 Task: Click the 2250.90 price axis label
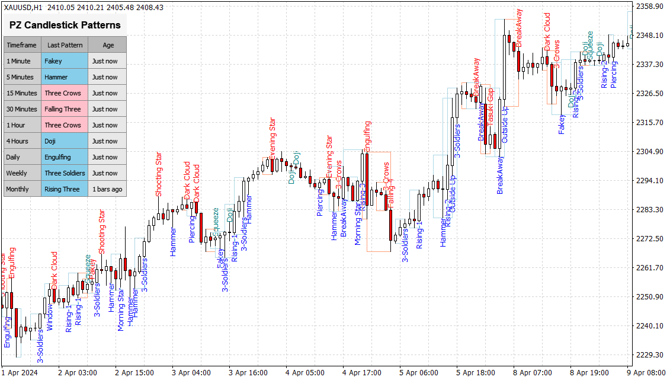point(649,297)
